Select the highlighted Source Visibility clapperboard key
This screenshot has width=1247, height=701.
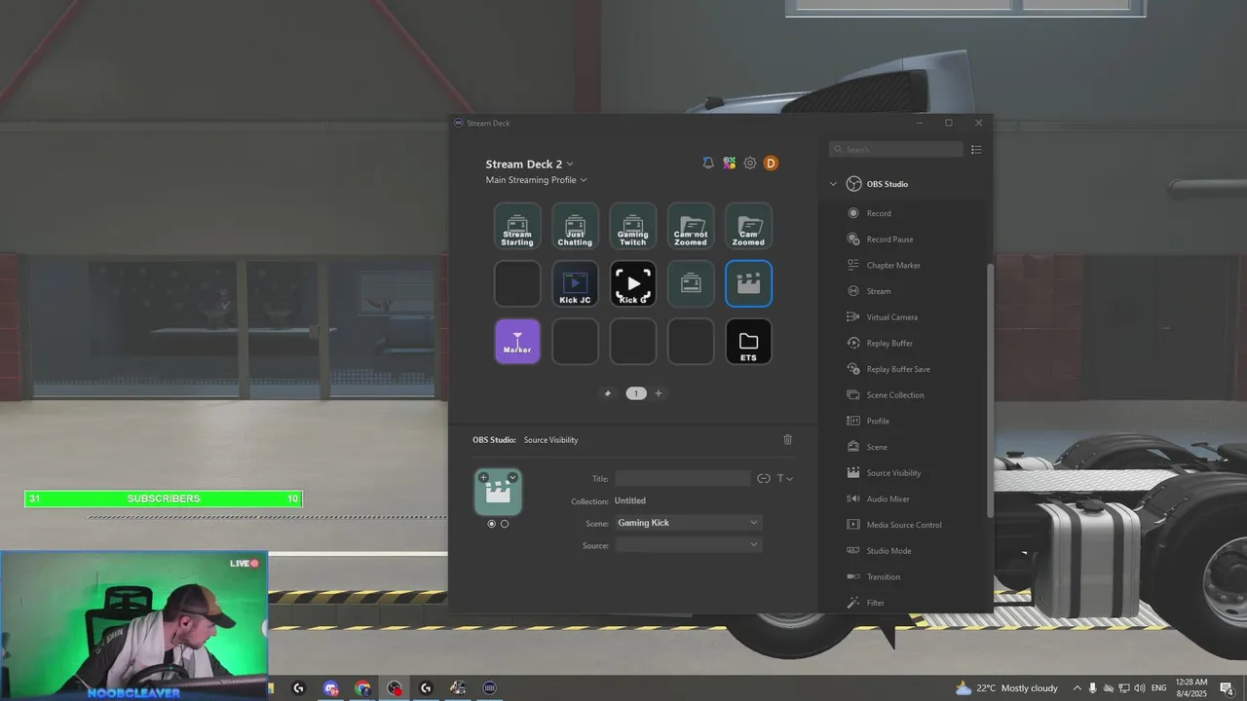pyautogui.click(x=748, y=283)
